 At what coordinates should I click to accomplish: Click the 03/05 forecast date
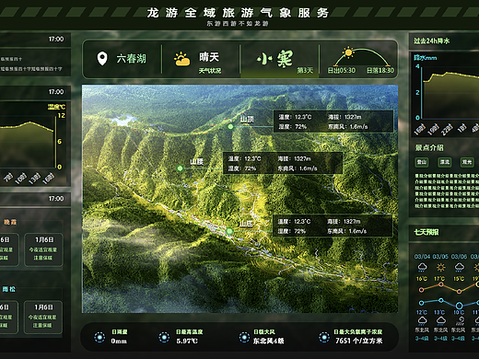coord(440,257)
